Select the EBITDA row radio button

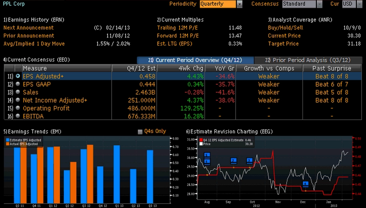pyautogui.click(x=18, y=116)
